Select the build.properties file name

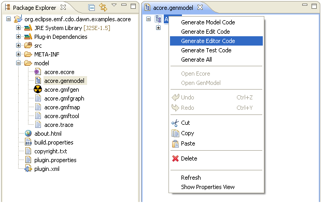coord(54,142)
